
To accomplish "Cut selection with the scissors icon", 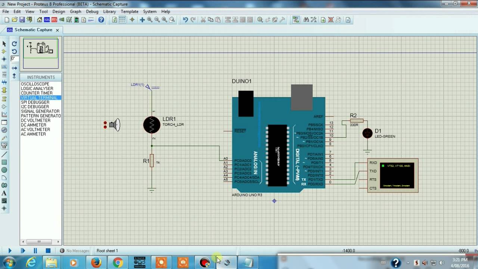I will (203, 20).
